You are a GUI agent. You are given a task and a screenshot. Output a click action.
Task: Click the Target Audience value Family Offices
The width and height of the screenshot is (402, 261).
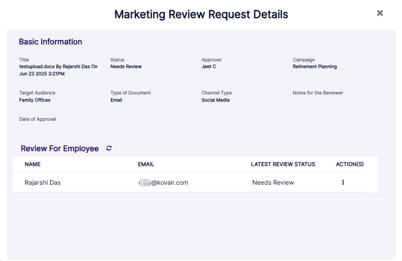point(35,100)
